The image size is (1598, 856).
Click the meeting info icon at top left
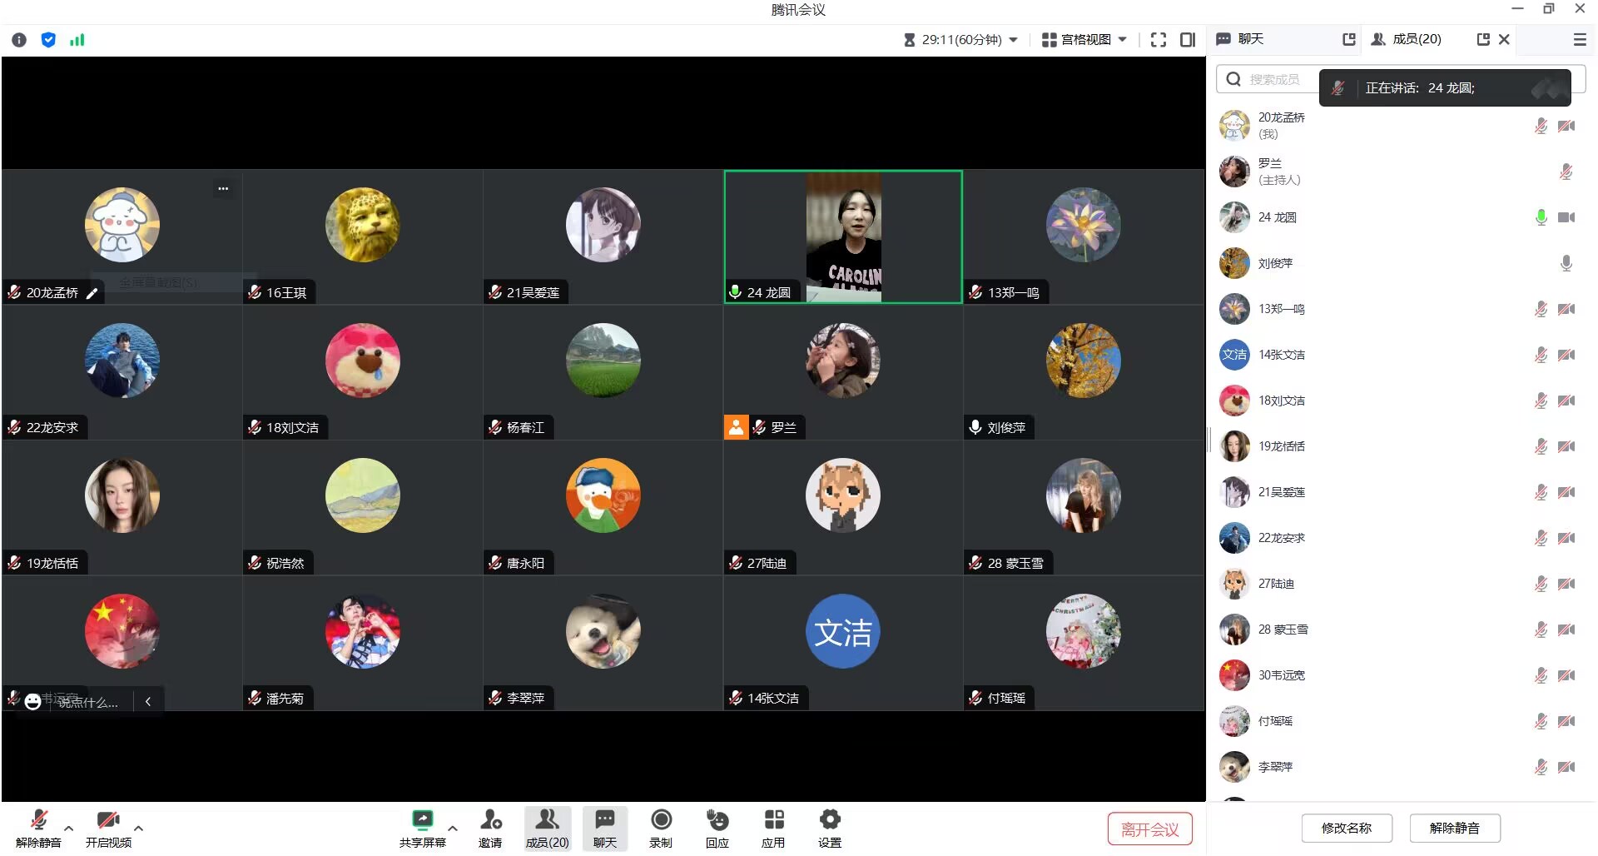[19, 40]
